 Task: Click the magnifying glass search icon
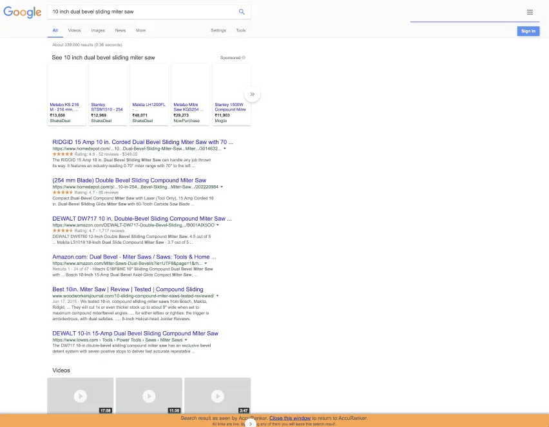(x=241, y=12)
